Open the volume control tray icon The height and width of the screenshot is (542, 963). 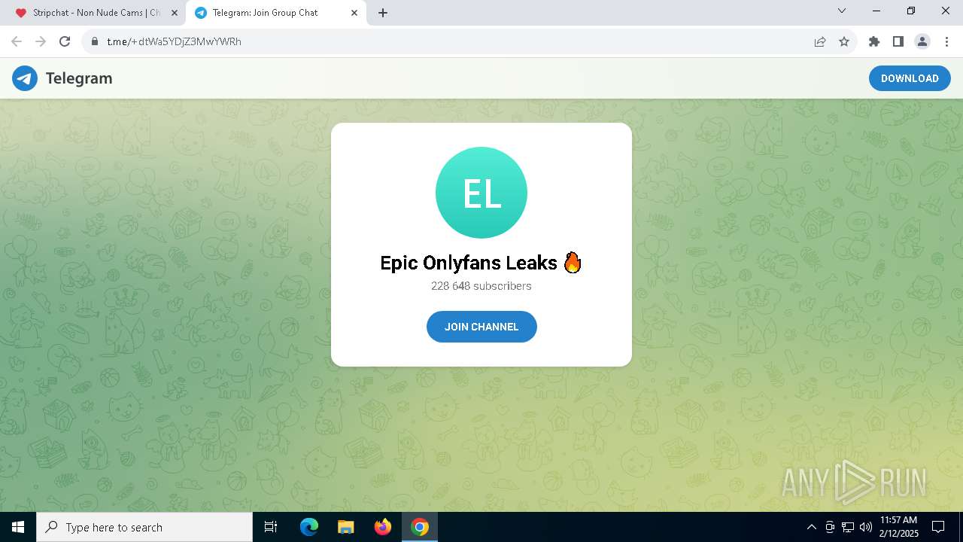pos(866,527)
